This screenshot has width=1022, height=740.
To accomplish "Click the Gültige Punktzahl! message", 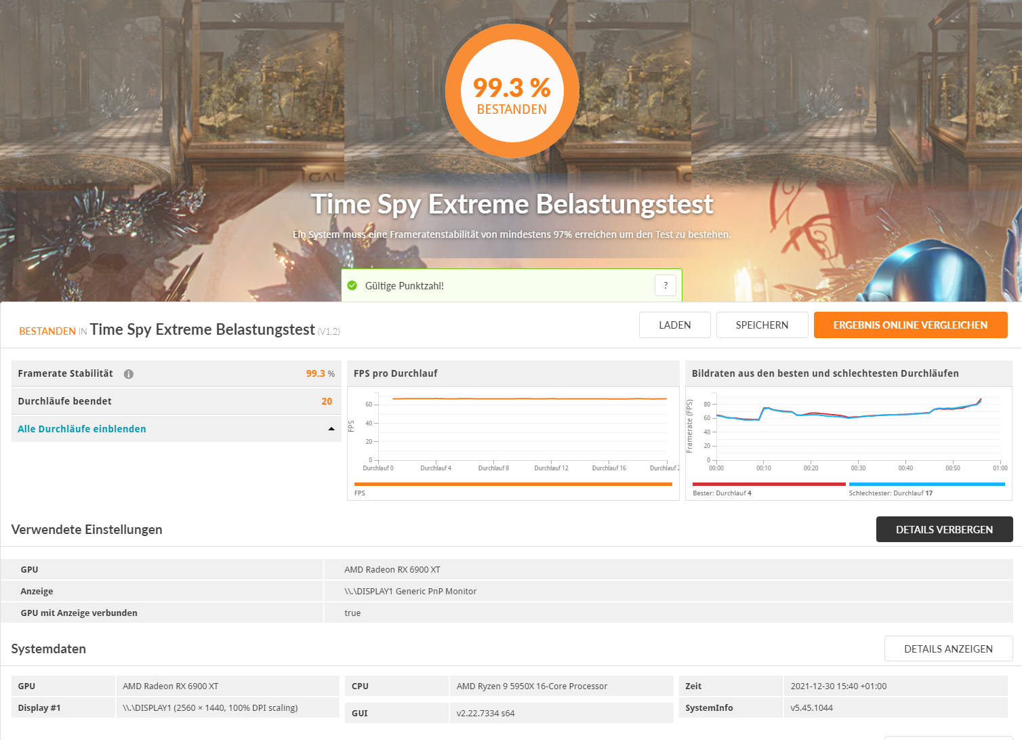I will [405, 286].
